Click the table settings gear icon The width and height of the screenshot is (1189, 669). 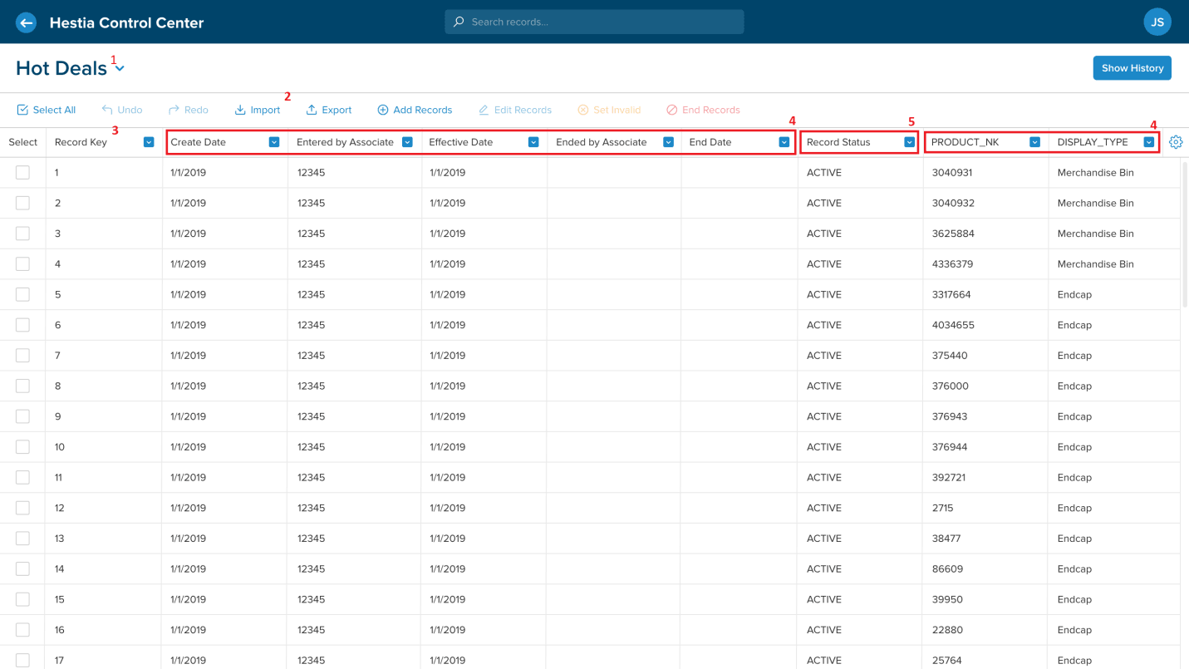[x=1175, y=142]
